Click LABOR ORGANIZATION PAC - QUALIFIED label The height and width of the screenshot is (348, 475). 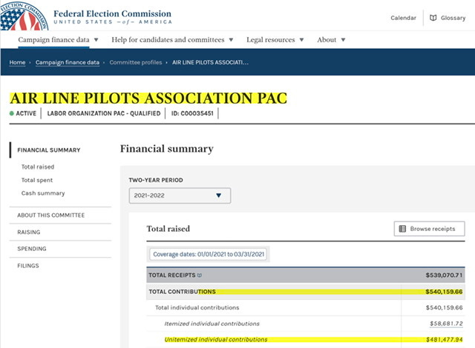pyautogui.click(x=104, y=113)
